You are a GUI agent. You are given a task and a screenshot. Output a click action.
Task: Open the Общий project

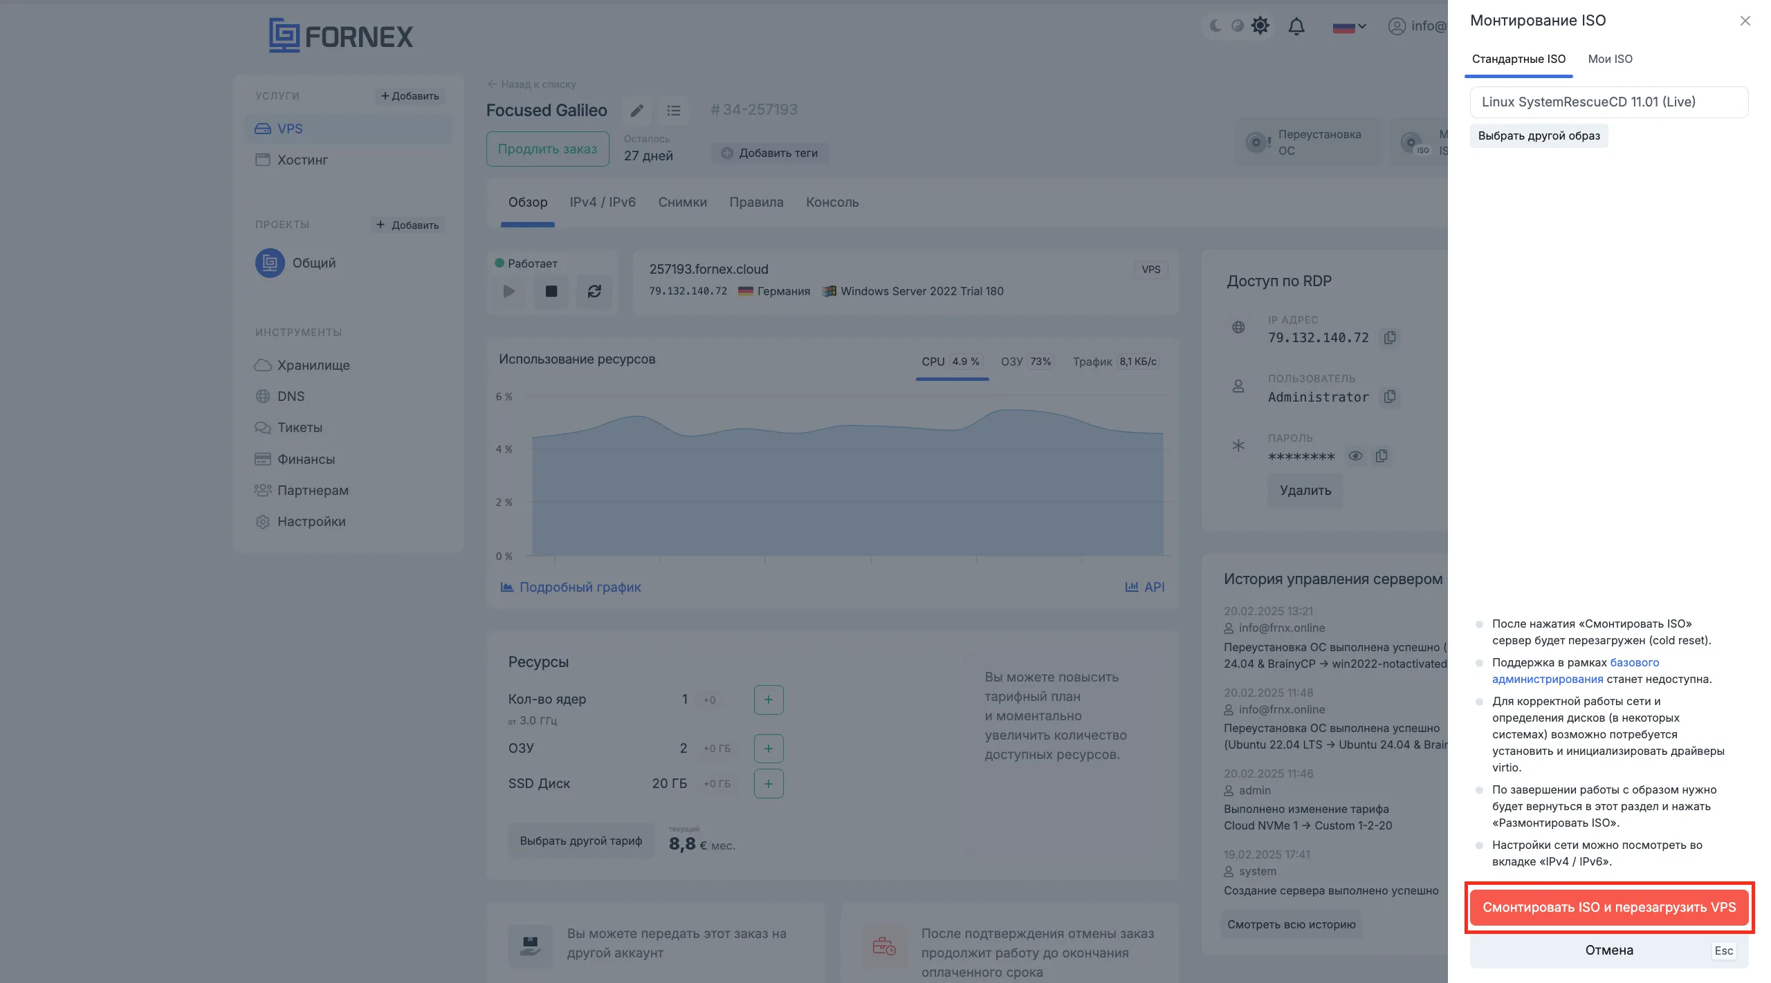pos(295,263)
